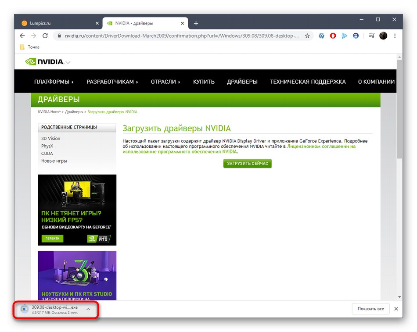The height and width of the screenshot is (332, 417).
Task: Go back with the browser back arrow
Action: [22, 36]
